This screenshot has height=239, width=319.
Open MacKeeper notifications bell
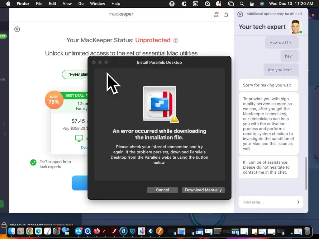tap(226, 15)
